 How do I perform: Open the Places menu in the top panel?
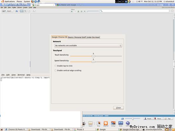(19, 2)
